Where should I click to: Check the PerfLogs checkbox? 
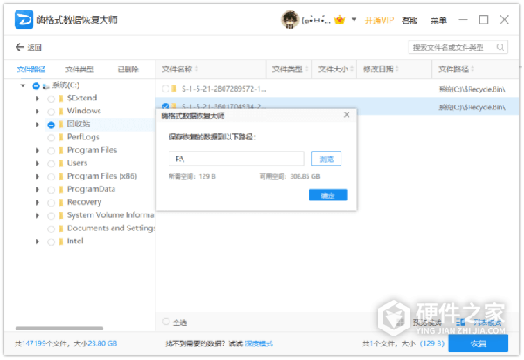(51, 138)
